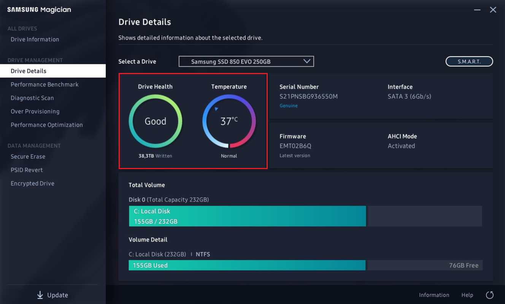Choose Samsung SSD 850 EVO 250GB drive

pyautogui.click(x=240, y=61)
